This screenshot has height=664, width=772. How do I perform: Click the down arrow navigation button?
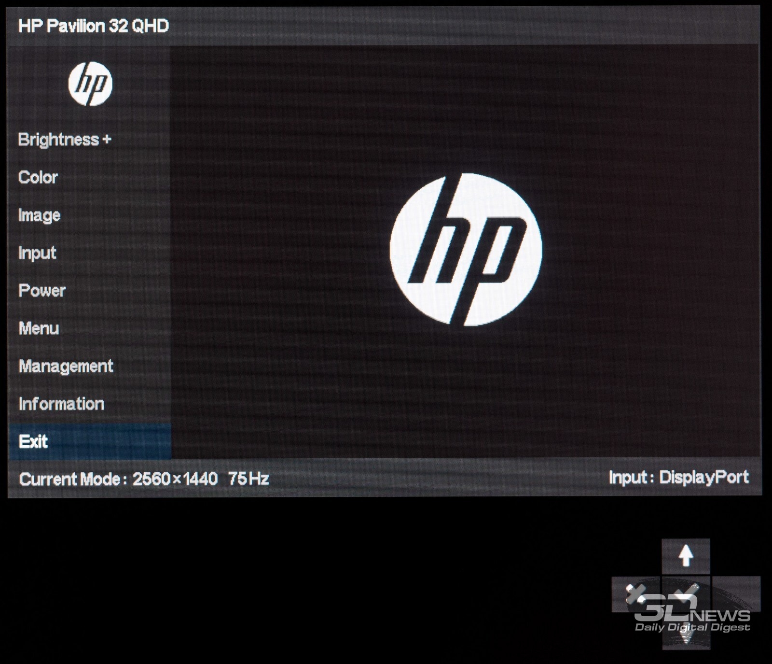(686, 632)
